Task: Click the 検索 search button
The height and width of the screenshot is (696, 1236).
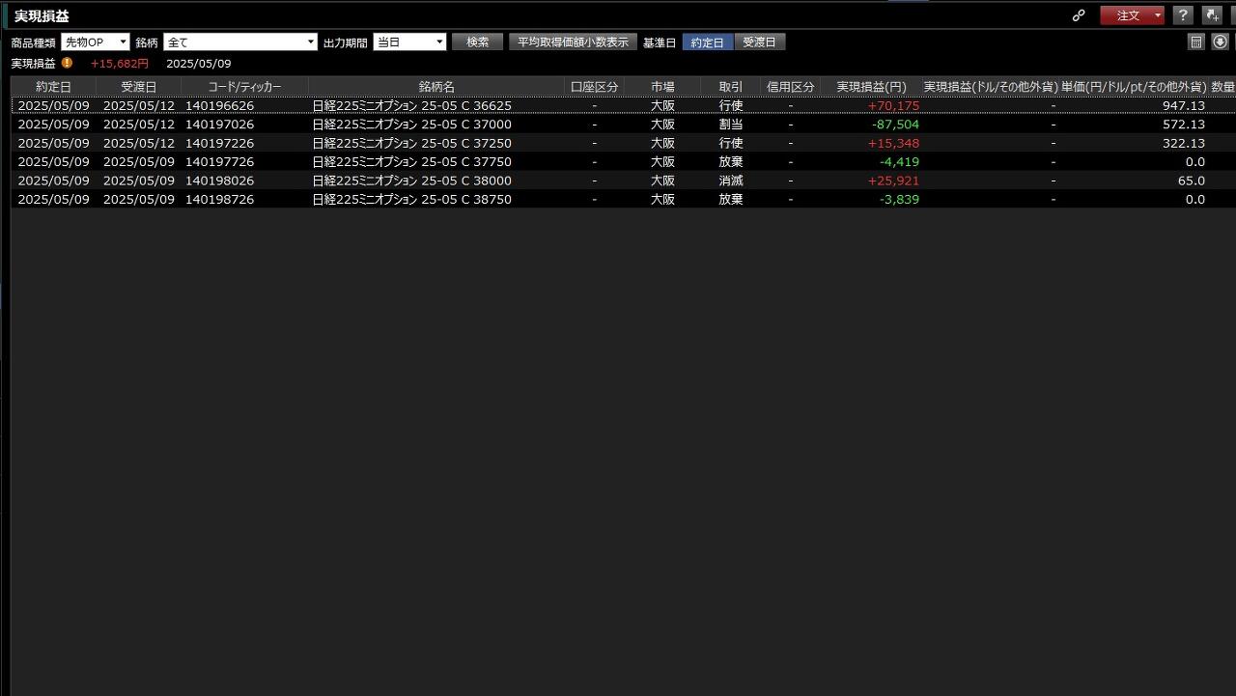Action: tap(477, 42)
